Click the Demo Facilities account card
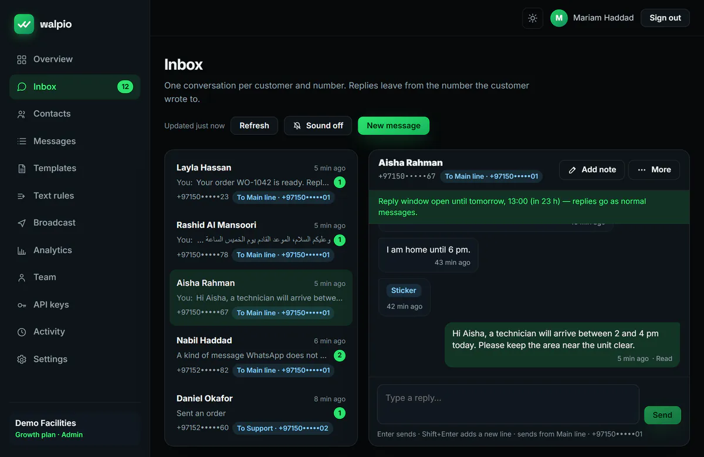 (x=75, y=429)
